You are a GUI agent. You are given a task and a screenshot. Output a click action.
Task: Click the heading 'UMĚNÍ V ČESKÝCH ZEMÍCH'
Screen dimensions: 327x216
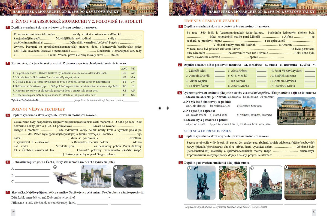[x=211, y=21]
